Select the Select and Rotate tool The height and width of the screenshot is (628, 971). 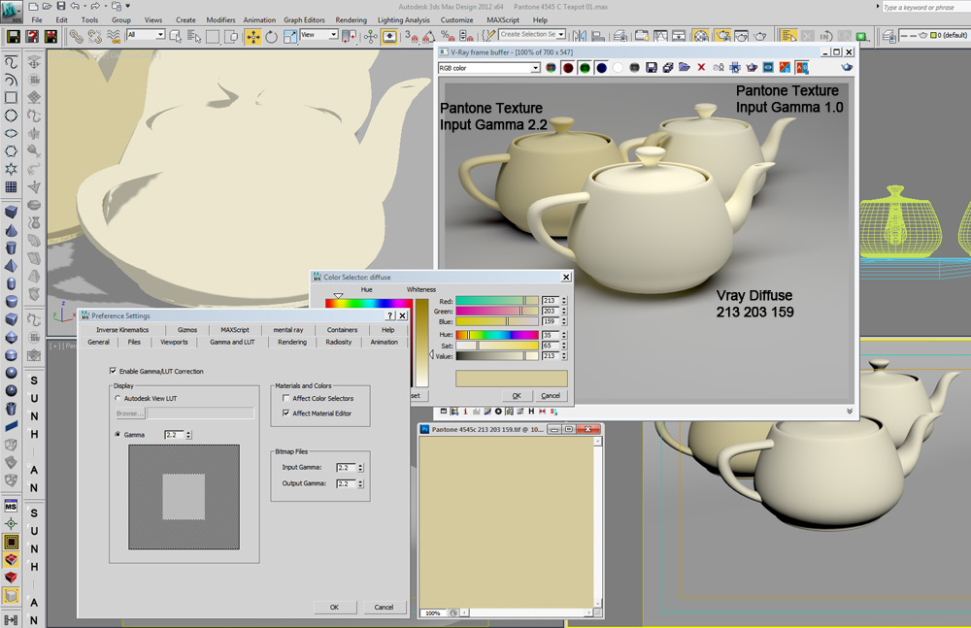[271, 37]
